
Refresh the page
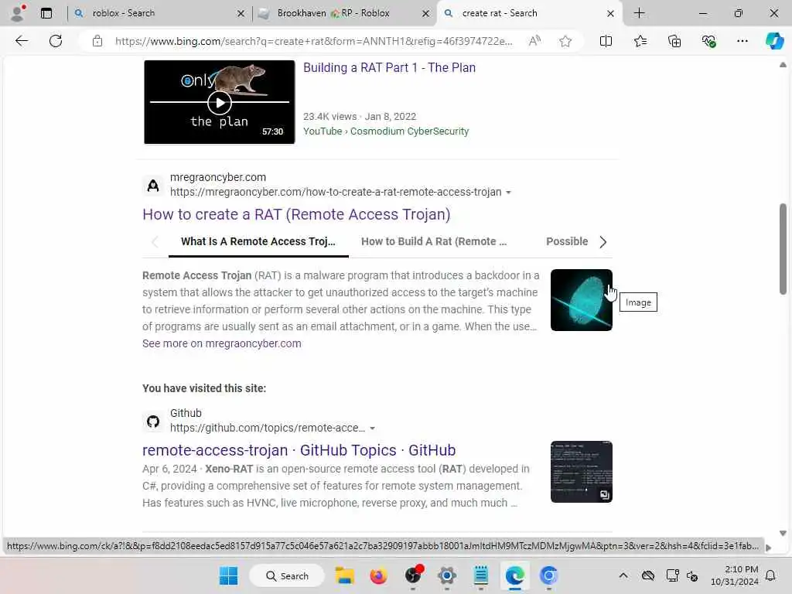tap(56, 41)
